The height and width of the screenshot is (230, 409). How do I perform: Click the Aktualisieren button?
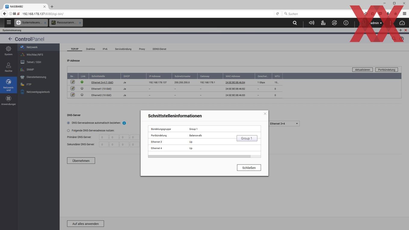(x=362, y=70)
